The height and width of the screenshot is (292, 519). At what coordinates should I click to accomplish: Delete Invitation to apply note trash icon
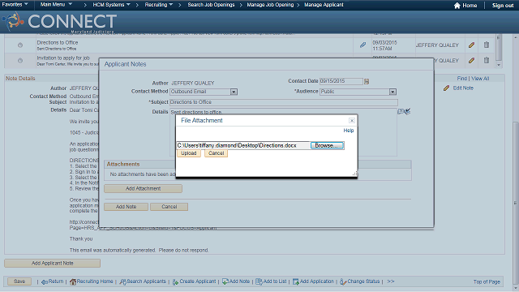tap(487, 60)
